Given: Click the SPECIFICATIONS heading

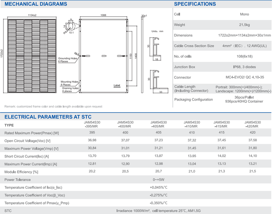Looking at the screenshot, I should coord(195,4).
